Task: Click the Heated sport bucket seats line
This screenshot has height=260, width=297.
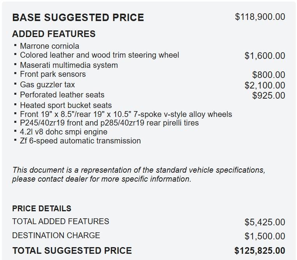Action: (x=66, y=105)
